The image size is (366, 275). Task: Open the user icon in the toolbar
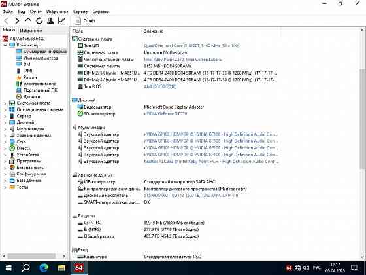point(50,21)
